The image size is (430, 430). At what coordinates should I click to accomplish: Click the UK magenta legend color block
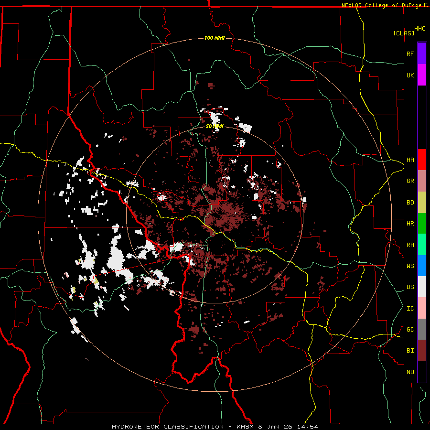(x=422, y=75)
